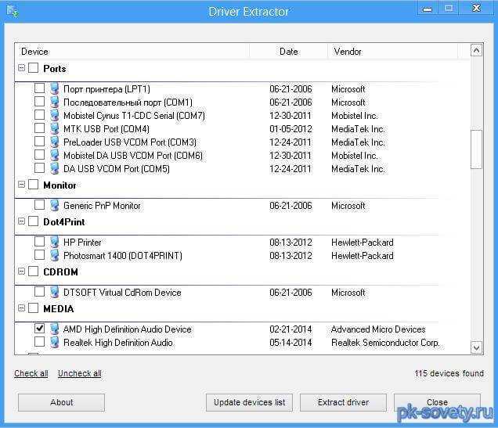The height and width of the screenshot is (428, 498).
Task: Collapse the Dot4Print group
Action: click(x=21, y=221)
